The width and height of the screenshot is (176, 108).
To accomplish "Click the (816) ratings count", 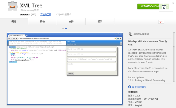I will (33, 14).
